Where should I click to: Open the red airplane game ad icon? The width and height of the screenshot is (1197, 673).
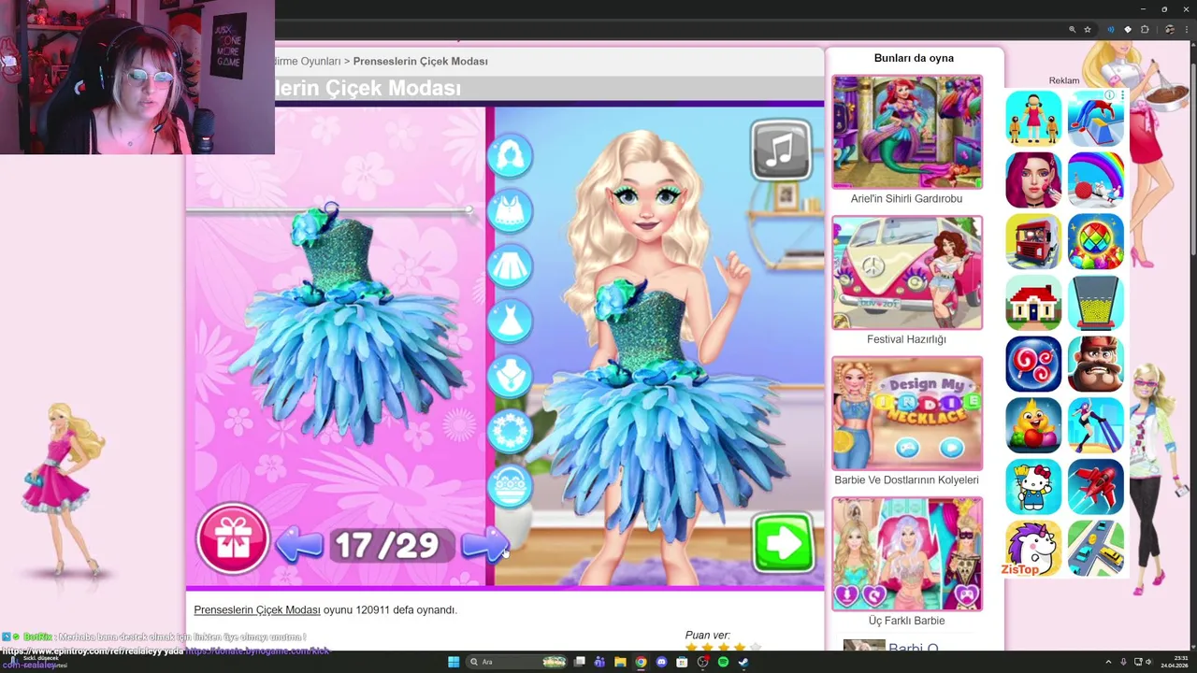(x=1096, y=487)
